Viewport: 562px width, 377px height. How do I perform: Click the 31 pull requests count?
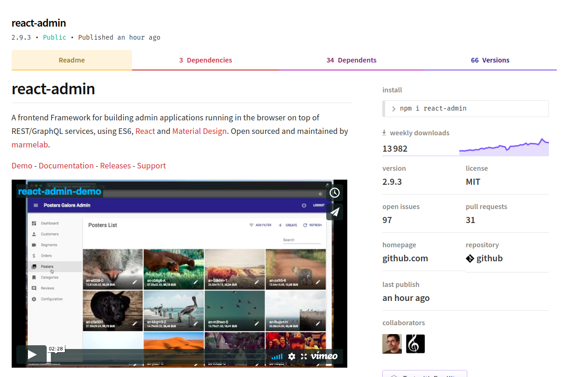click(471, 220)
